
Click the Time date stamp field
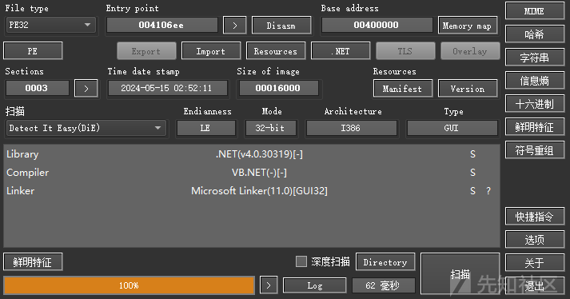click(168, 88)
